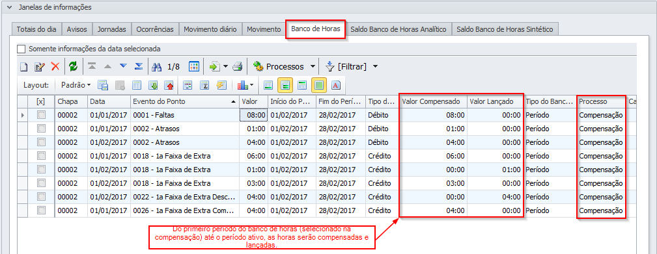Click the Edit record pencil icon
Viewport: 657px width, 254px height.
pyautogui.click(x=40, y=66)
